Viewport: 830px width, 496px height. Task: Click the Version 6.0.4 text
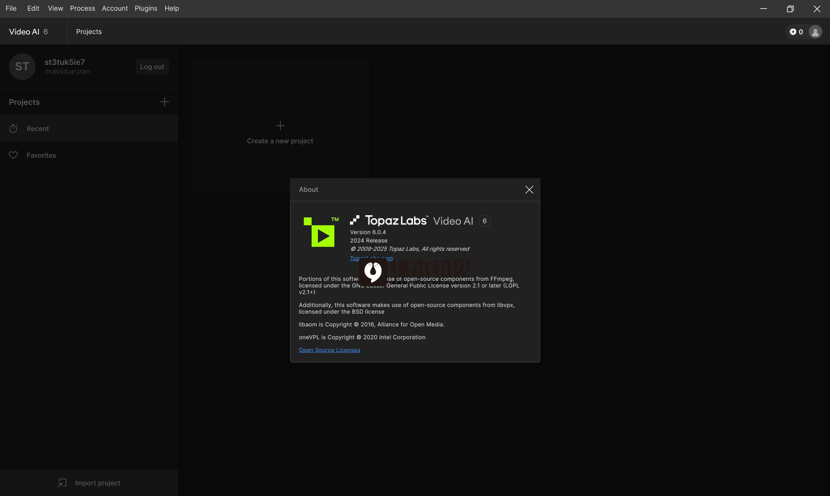[x=368, y=232]
